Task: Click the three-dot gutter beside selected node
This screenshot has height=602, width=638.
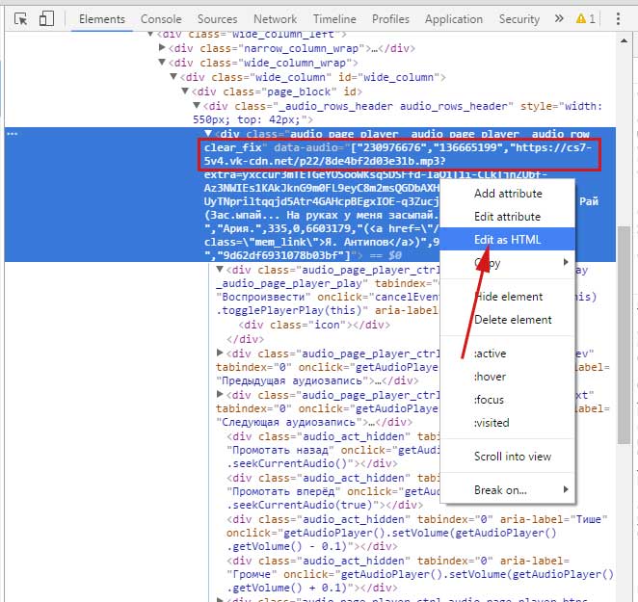Action: point(13,134)
